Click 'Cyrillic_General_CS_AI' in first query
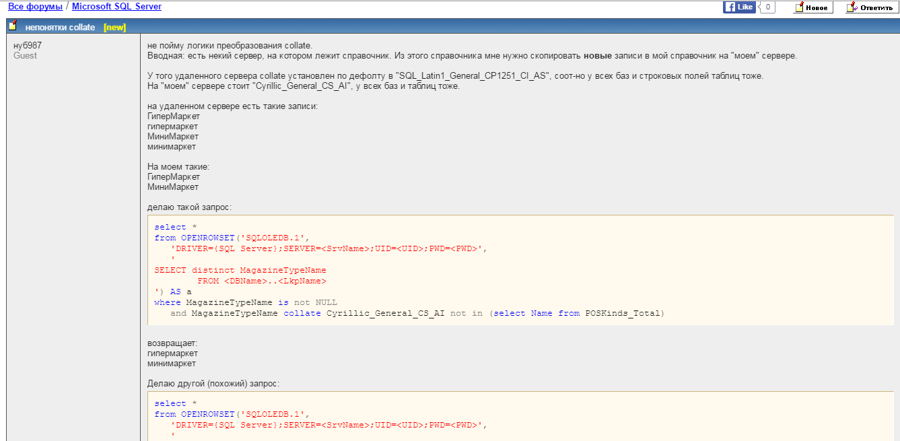 coord(385,314)
